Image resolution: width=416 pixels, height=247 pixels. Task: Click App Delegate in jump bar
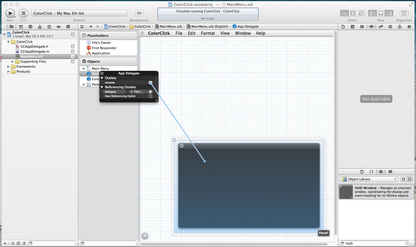click(245, 26)
